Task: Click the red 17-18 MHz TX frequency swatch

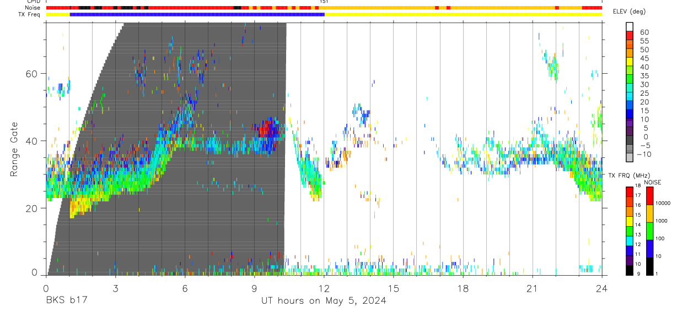Action: point(630,191)
